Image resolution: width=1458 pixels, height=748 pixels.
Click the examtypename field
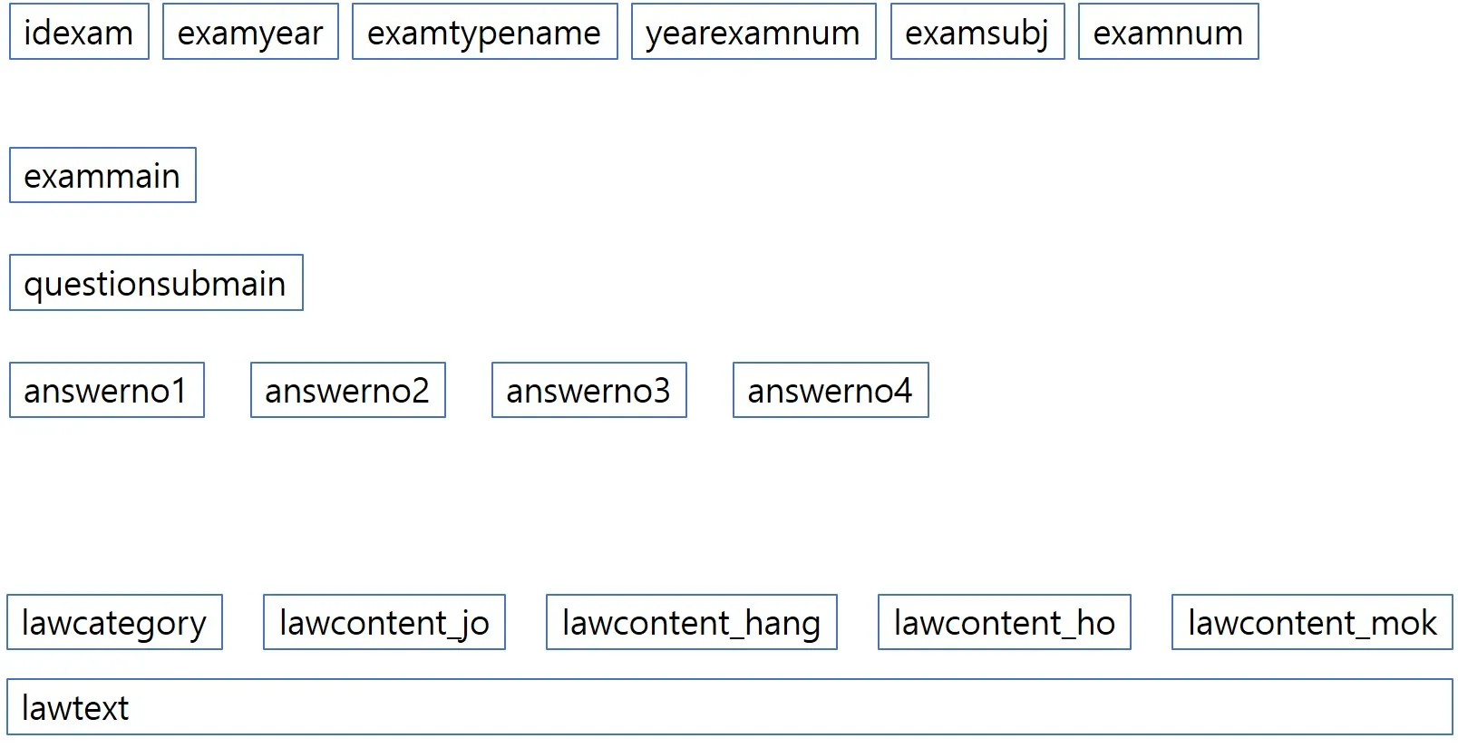point(484,33)
